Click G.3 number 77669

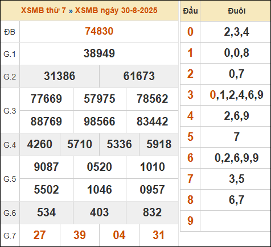click(x=46, y=99)
